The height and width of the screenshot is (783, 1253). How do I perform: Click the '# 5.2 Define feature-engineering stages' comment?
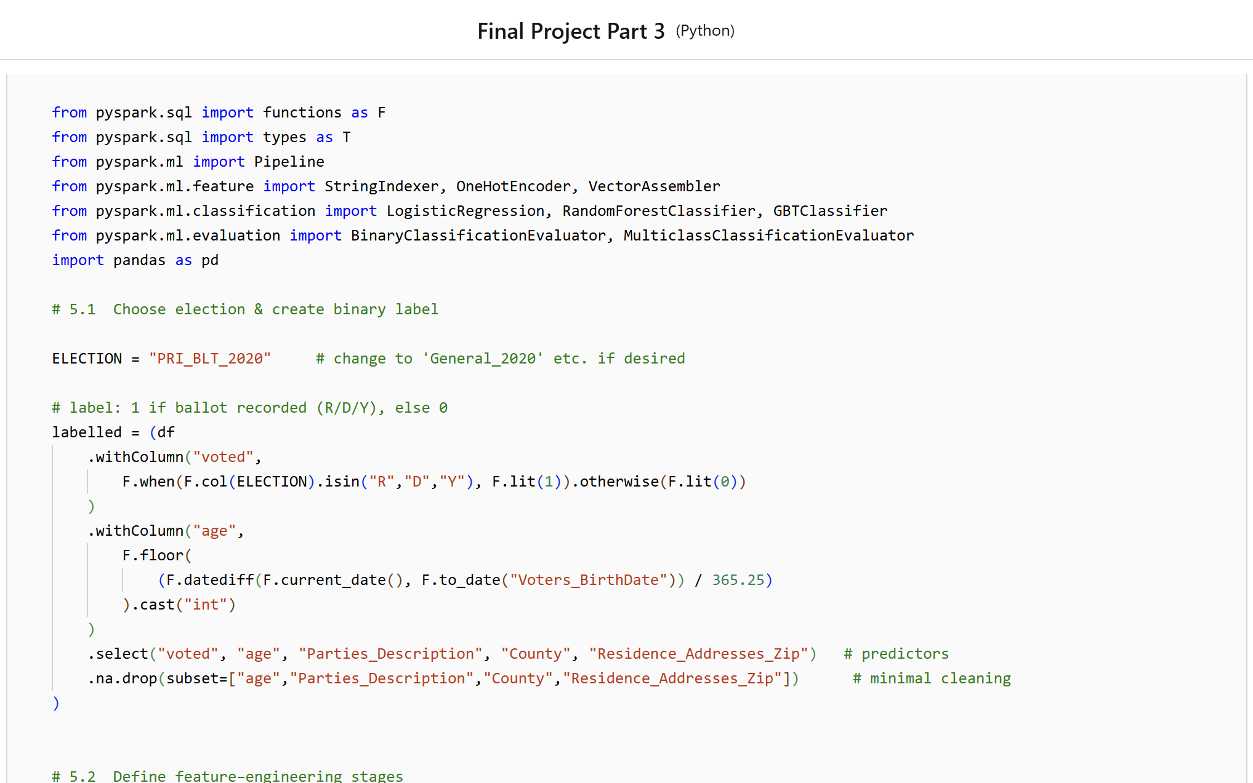(228, 775)
